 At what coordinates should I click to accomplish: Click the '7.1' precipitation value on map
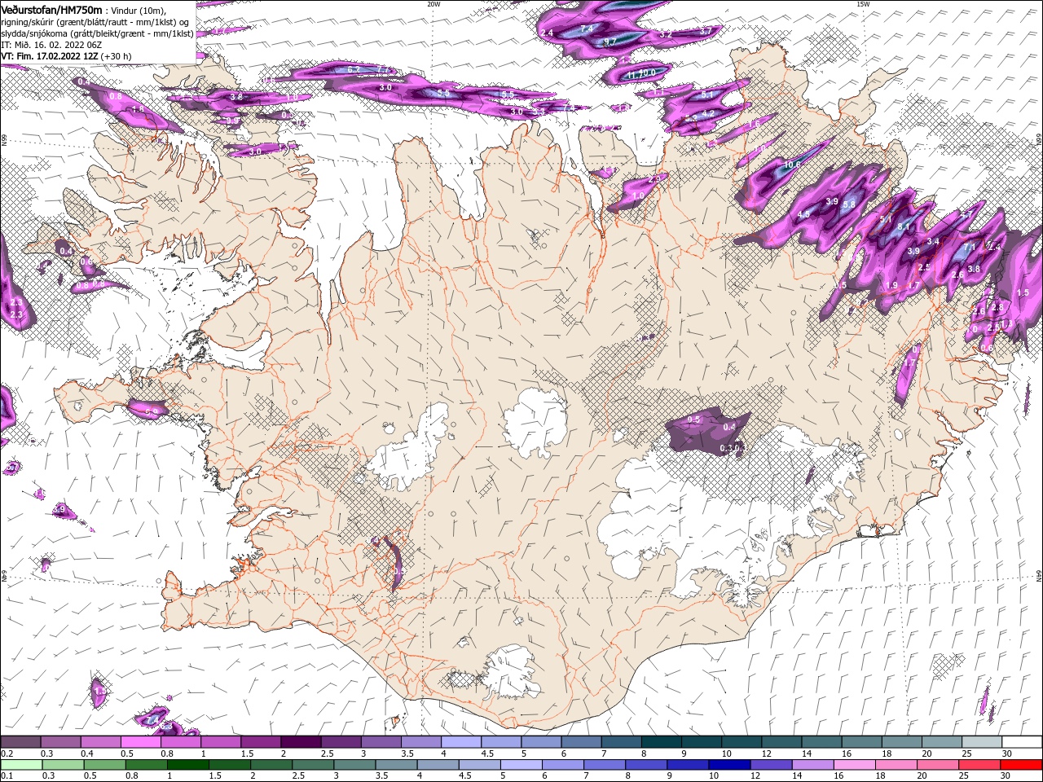pyautogui.click(x=970, y=247)
